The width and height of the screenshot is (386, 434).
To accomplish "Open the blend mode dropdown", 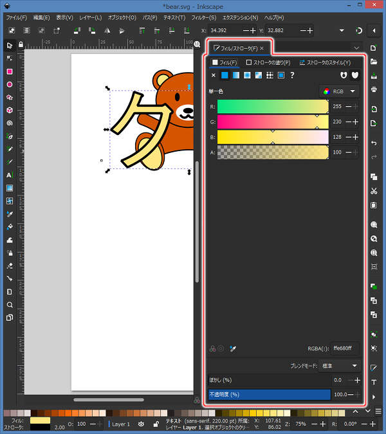I will click(340, 366).
